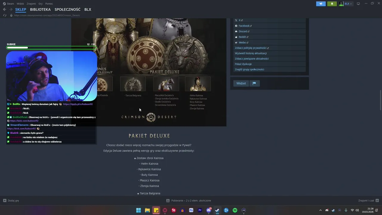Open the Weibo link
Viewport: 382px width, 215px height.
[x=270, y=42]
